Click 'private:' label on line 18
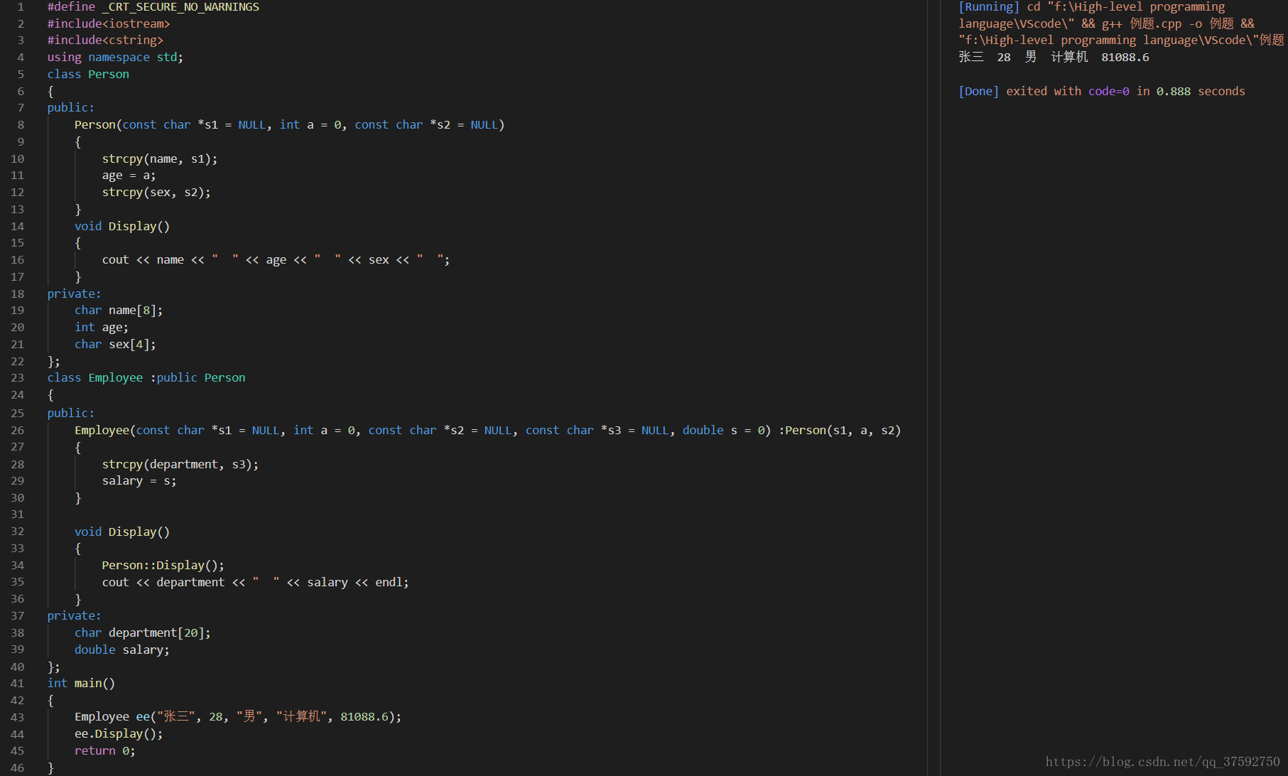1288x776 pixels. coord(74,294)
